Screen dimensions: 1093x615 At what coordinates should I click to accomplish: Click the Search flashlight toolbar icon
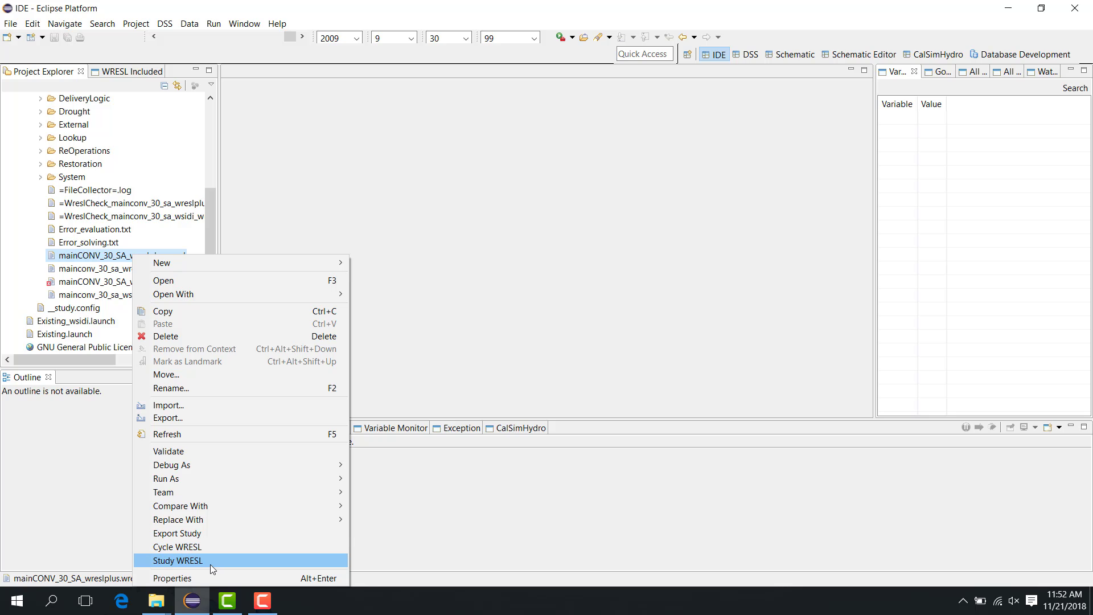click(x=598, y=37)
